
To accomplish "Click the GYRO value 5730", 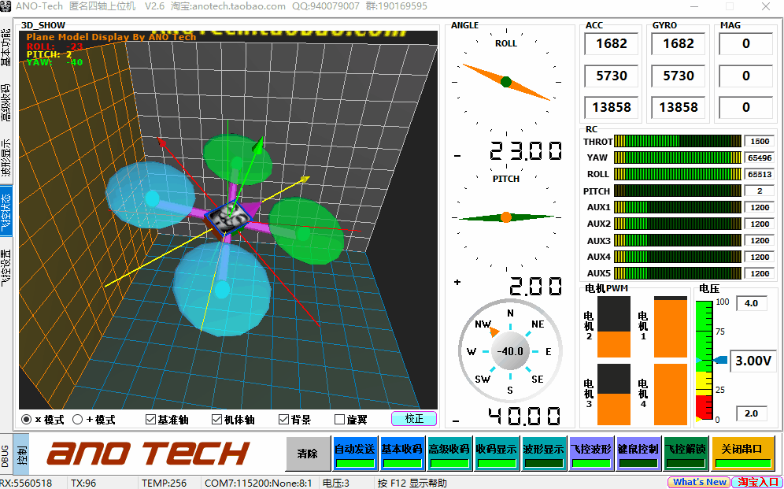I will [679, 76].
